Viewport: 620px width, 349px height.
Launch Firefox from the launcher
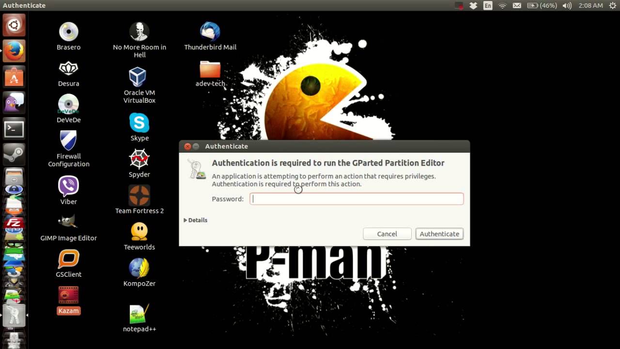(14, 51)
